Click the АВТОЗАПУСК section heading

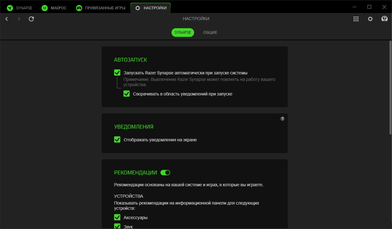(131, 60)
